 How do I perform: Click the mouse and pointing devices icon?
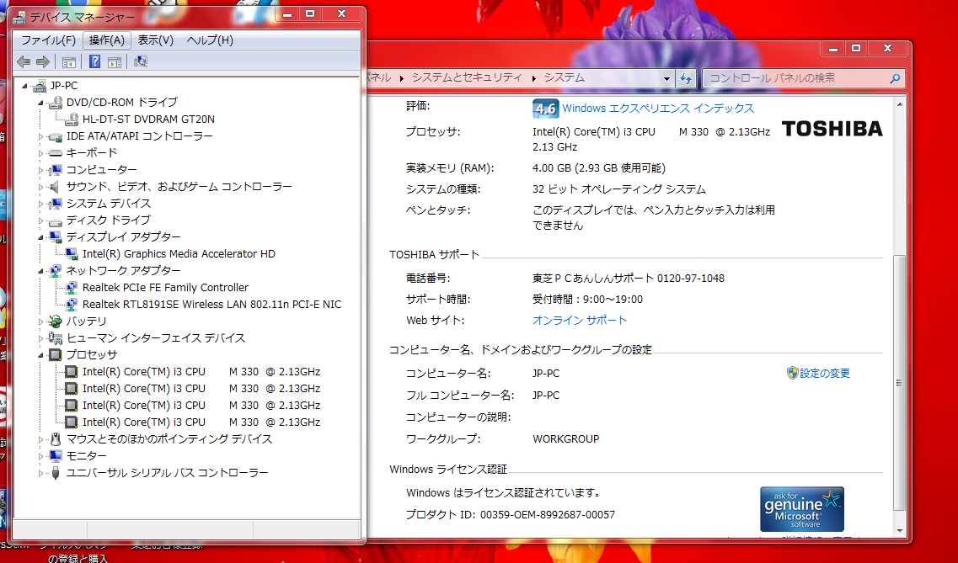coord(56,439)
